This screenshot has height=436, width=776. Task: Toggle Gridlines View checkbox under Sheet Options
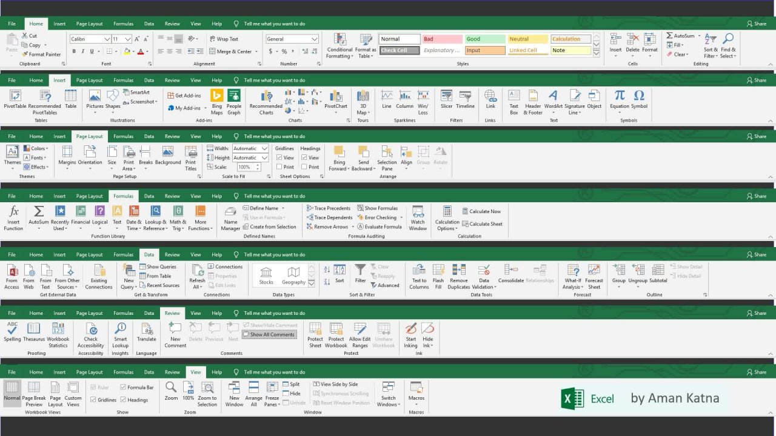click(x=279, y=157)
